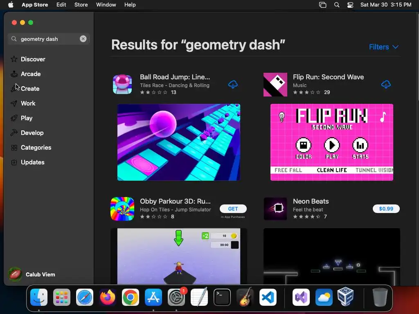View the Ball Road Jump screenshot preview
The height and width of the screenshot is (314, 419).
179,142
